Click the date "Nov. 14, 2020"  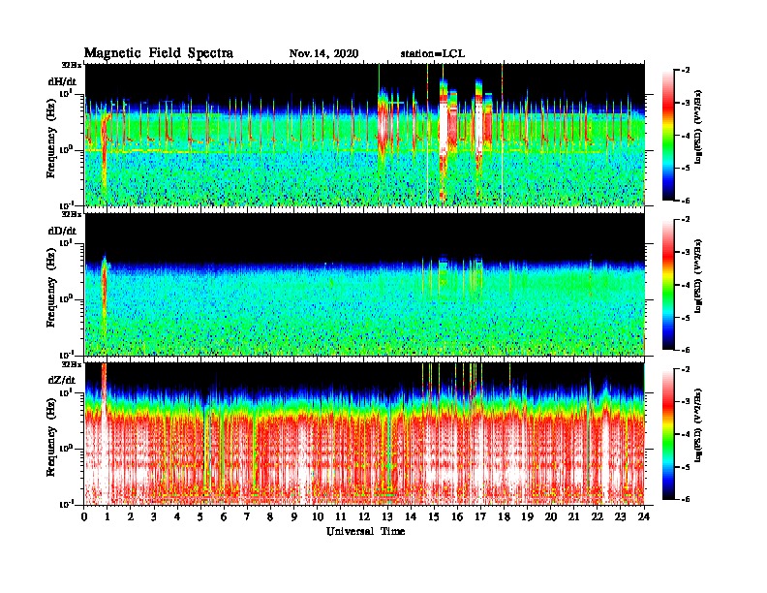point(323,53)
